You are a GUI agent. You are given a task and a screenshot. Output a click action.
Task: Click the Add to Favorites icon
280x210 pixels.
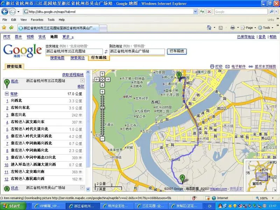click(12, 28)
